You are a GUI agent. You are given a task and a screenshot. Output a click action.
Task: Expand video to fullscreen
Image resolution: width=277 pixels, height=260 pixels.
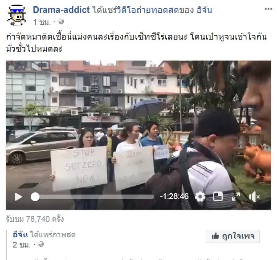(x=236, y=197)
